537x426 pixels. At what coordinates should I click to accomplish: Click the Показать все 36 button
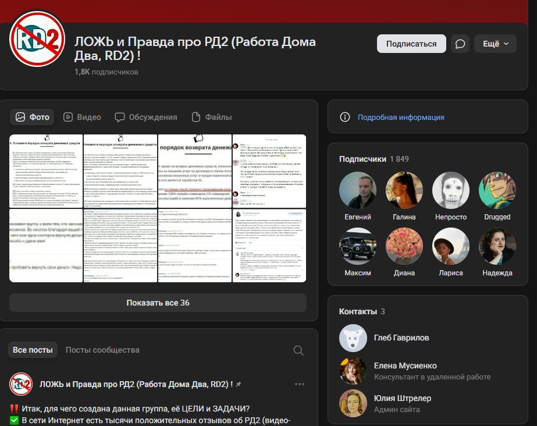click(158, 303)
